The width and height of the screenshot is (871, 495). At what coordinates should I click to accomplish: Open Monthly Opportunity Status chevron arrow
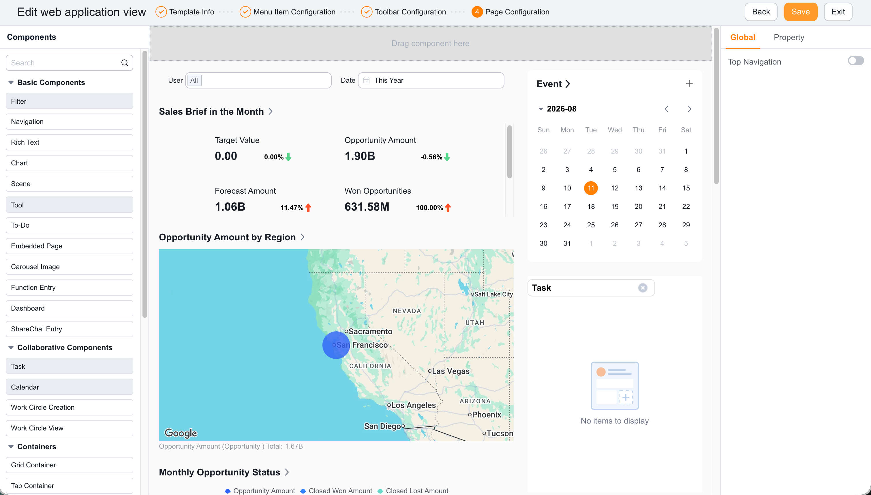[287, 472]
